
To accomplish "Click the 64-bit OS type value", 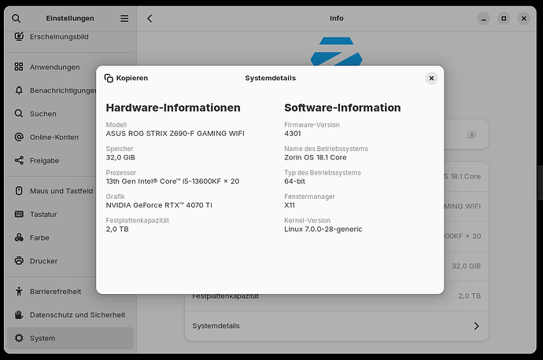I will click(294, 182).
